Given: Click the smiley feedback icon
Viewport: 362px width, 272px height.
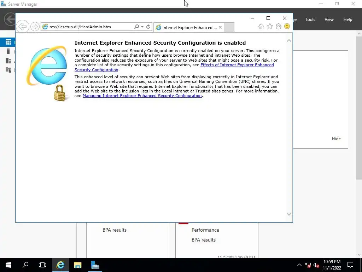Looking at the screenshot, I should (287, 26).
